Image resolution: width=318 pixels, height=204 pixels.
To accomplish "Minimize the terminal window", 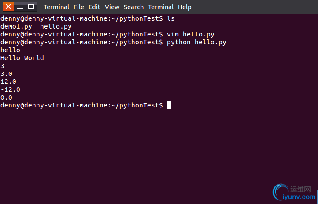I will [x=20, y=7].
